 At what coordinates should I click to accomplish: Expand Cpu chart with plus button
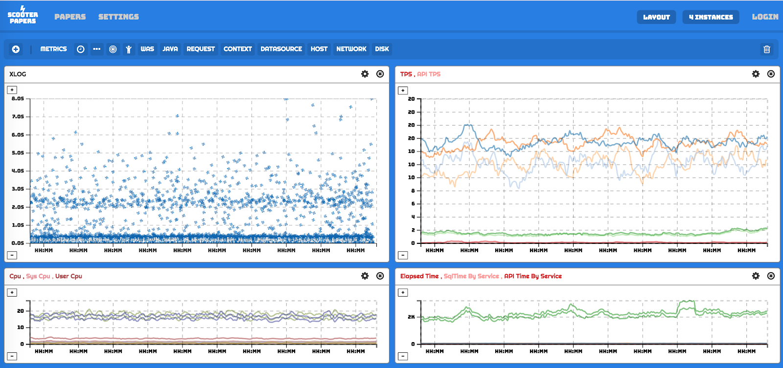(12, 292)
